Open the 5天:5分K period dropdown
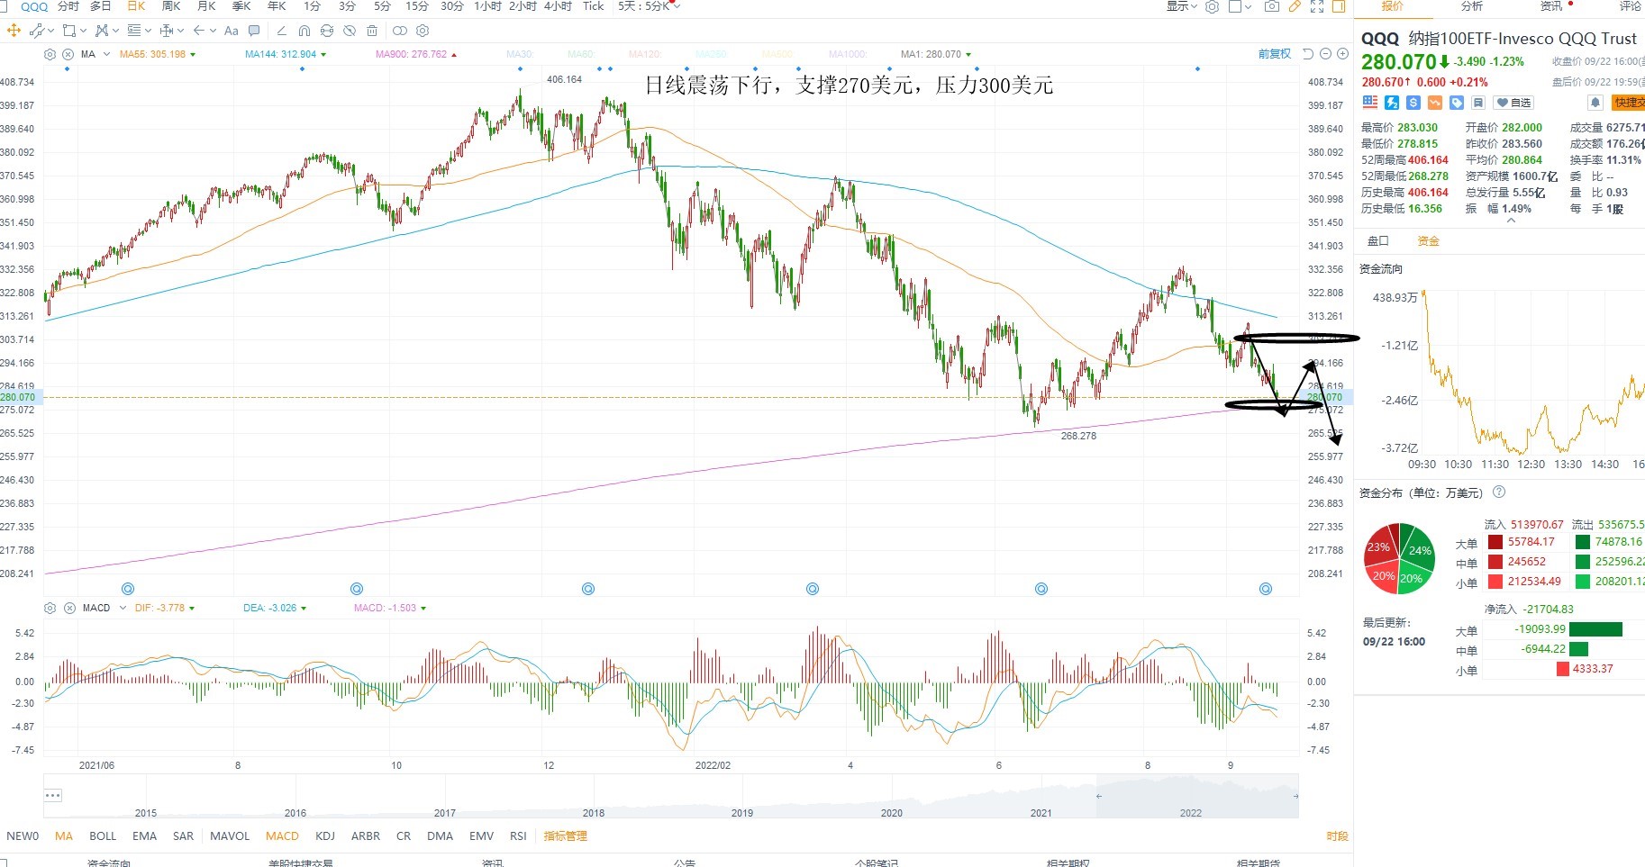This screenshot has width=1645, height=867. pos(649,6)
